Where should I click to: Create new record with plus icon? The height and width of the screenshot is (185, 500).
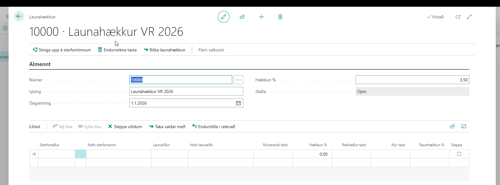pyautogui.click(x=261, y=17)
